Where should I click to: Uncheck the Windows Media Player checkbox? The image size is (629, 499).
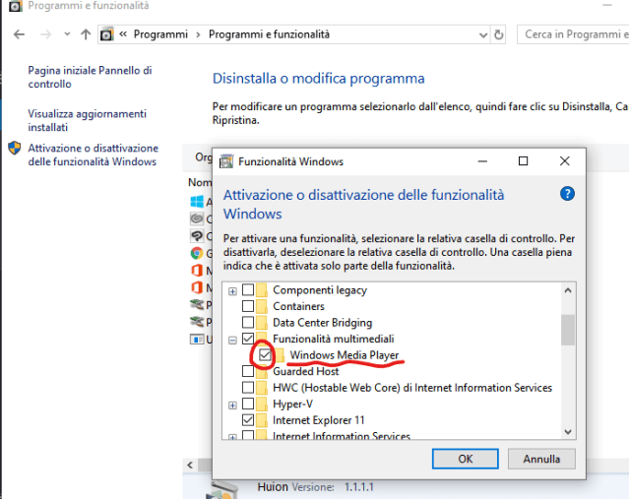264,355
